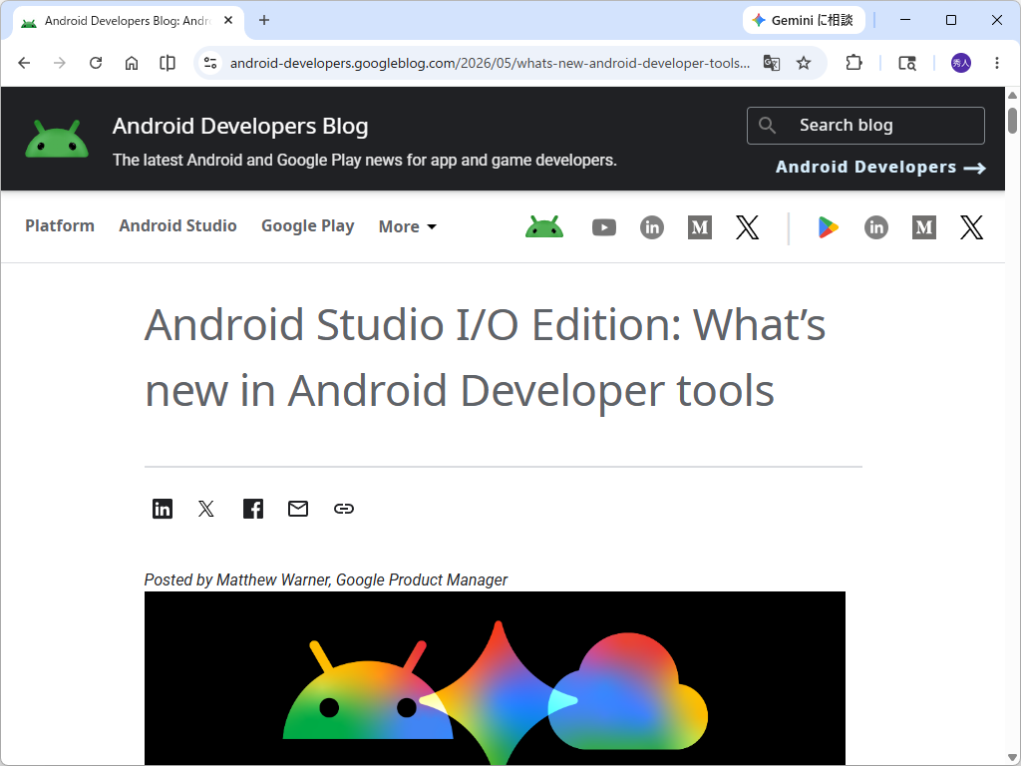Viewport: 1021px width, 766px height.
Task: Click the scrollbar up arrow
Action: coord(1013,95)
